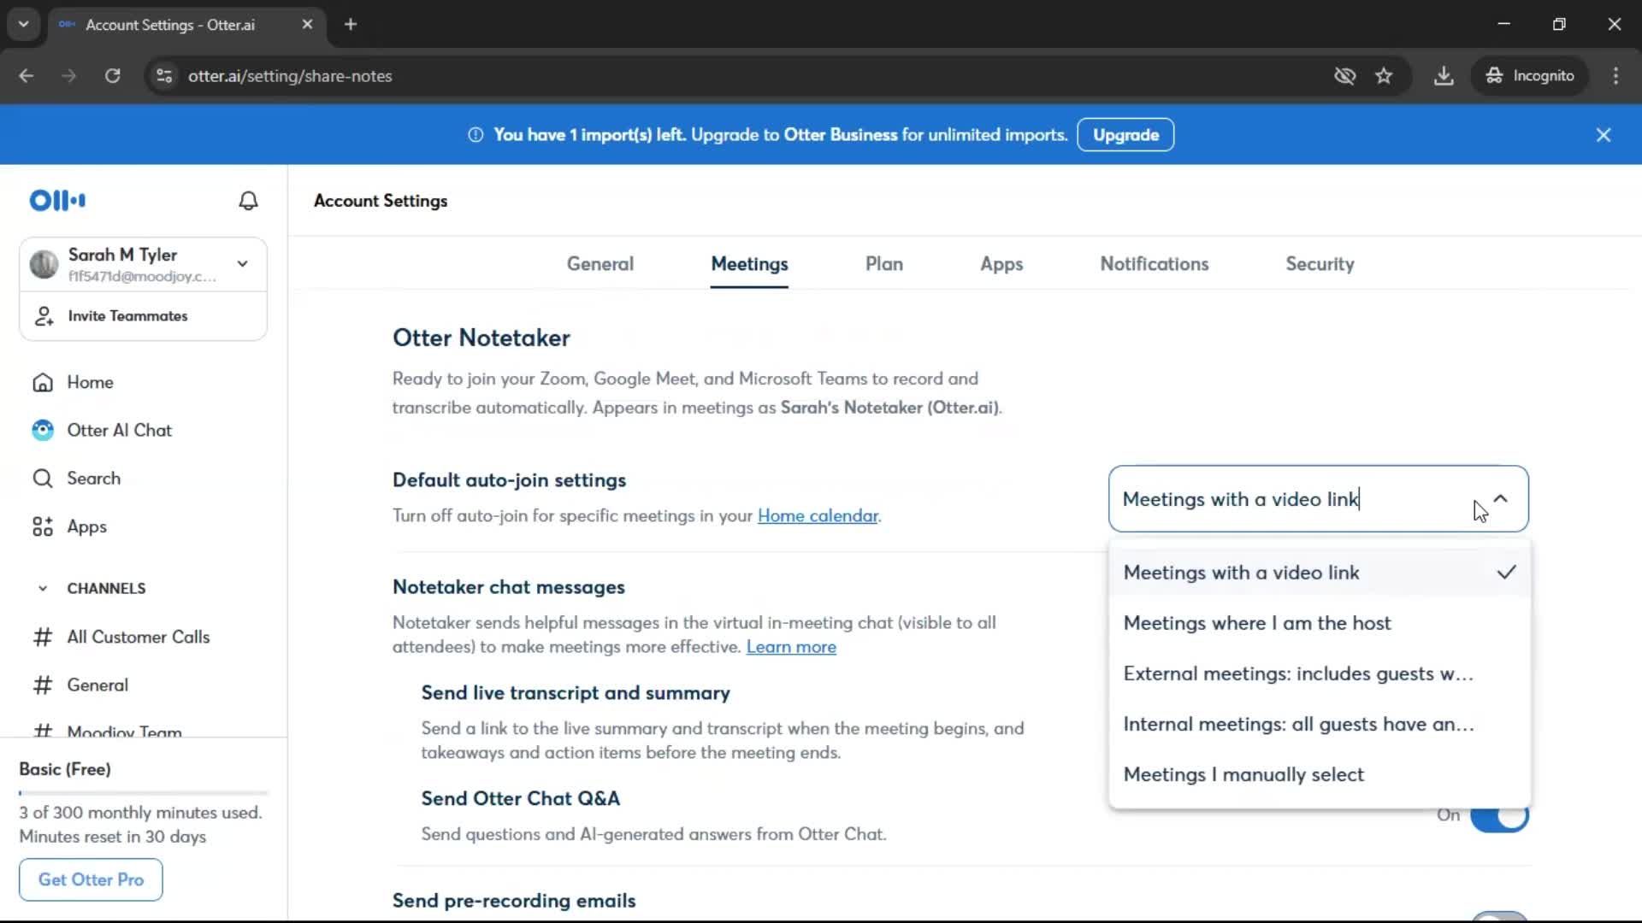Viewport: 1642px width, 923px height.
Task: Open the browser downloads icon
Action: coord(1444,76)
